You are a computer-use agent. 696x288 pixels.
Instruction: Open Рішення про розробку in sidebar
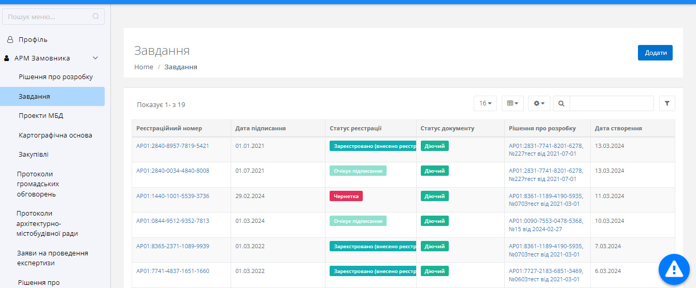coord(55,77)
